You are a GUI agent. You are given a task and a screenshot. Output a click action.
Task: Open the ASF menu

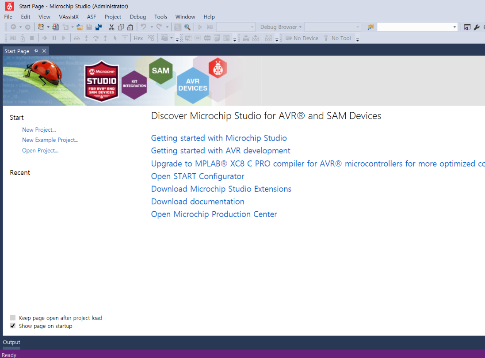91,17
